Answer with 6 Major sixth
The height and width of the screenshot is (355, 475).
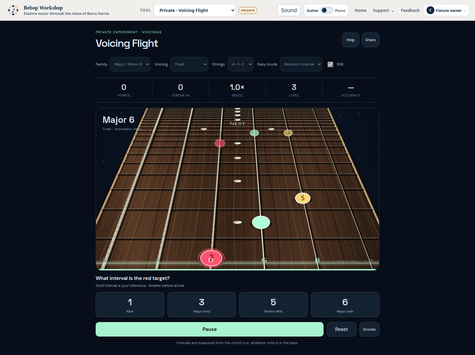(x=345, y=305)
